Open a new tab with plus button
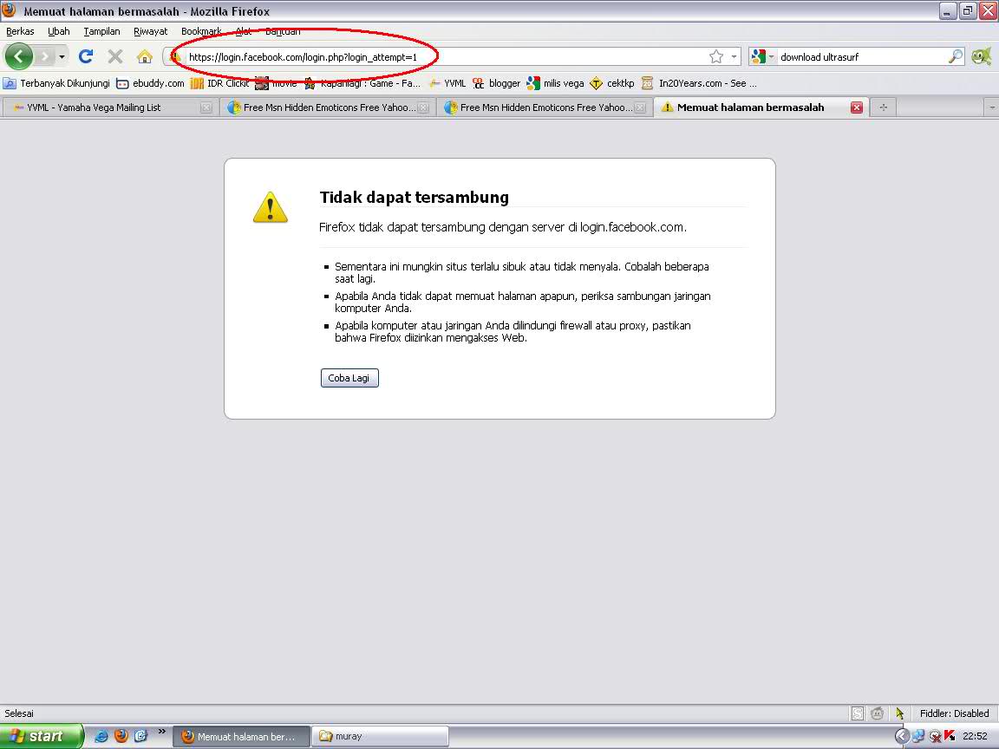Viewport: 999px width, 749px height. tap(884, 107)
